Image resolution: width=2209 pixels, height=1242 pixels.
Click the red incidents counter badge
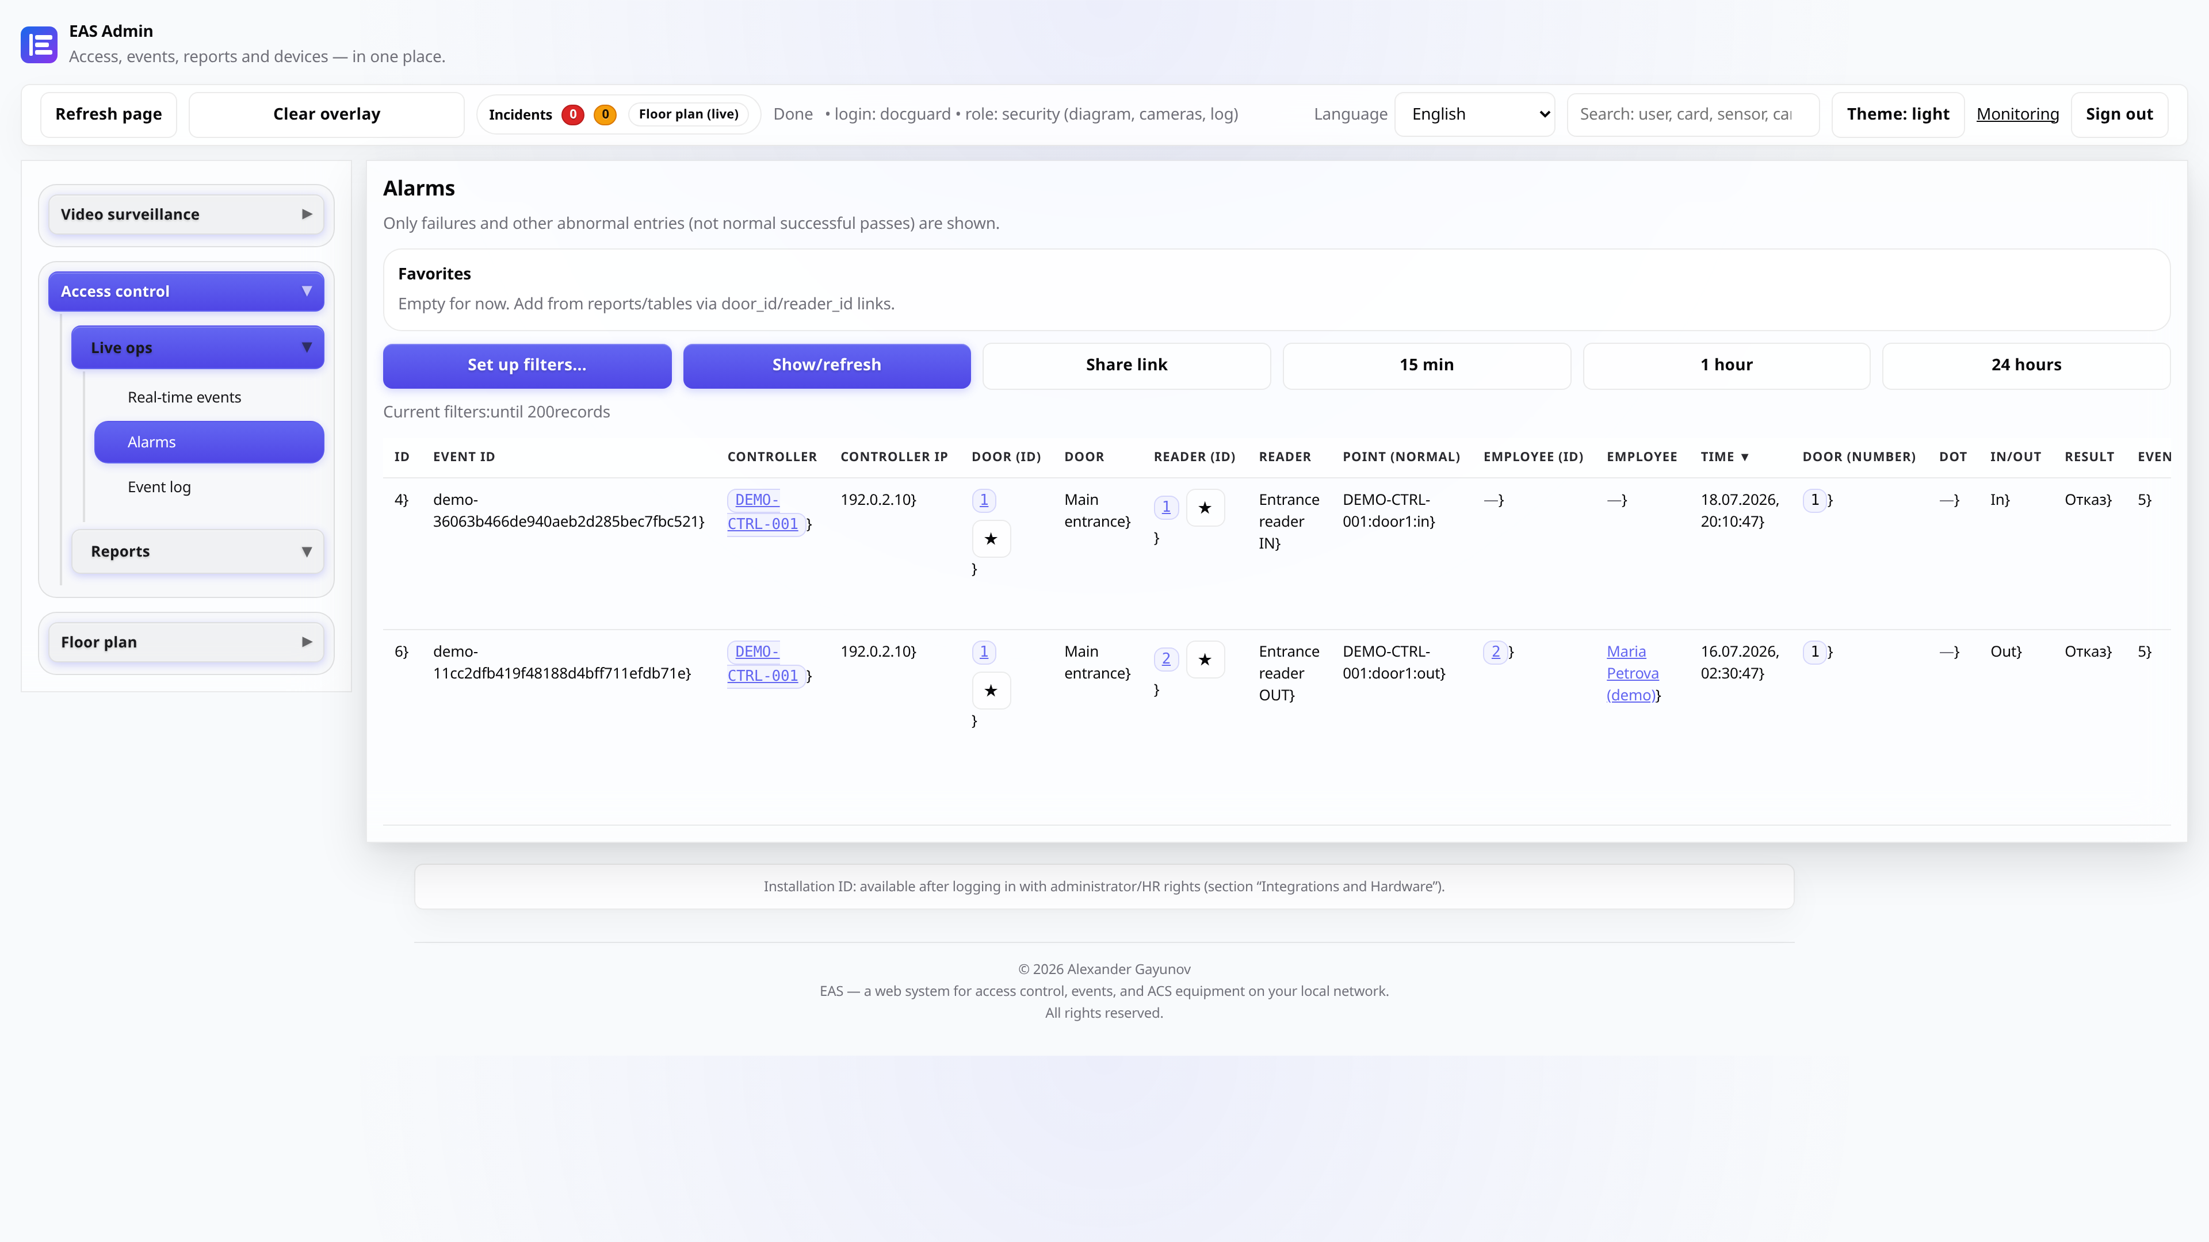point(573,114)
